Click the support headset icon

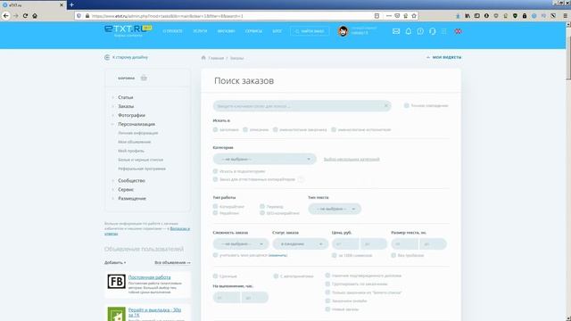(x=432, y=31)
